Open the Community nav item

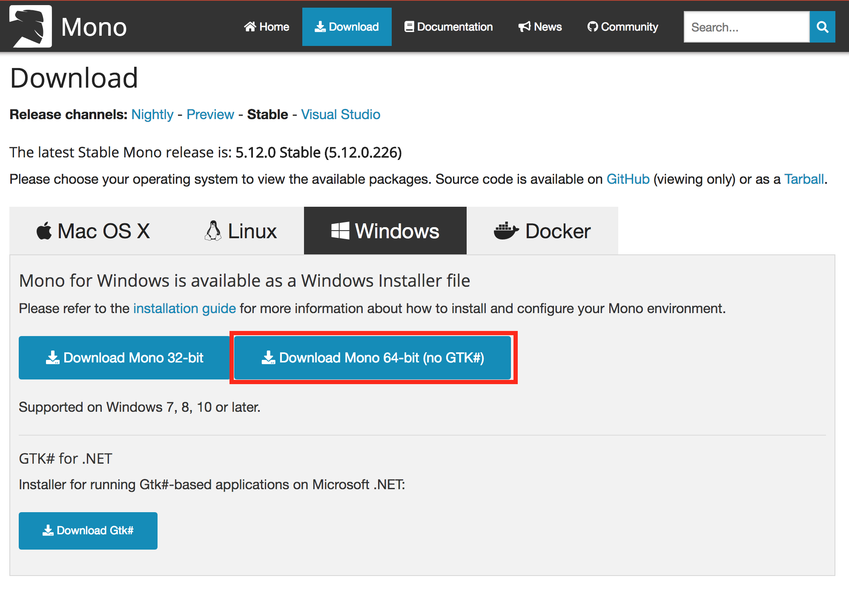[x=622, y=27]
